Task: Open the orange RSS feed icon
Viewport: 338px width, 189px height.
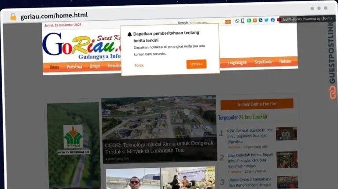Action: [255, 20]
